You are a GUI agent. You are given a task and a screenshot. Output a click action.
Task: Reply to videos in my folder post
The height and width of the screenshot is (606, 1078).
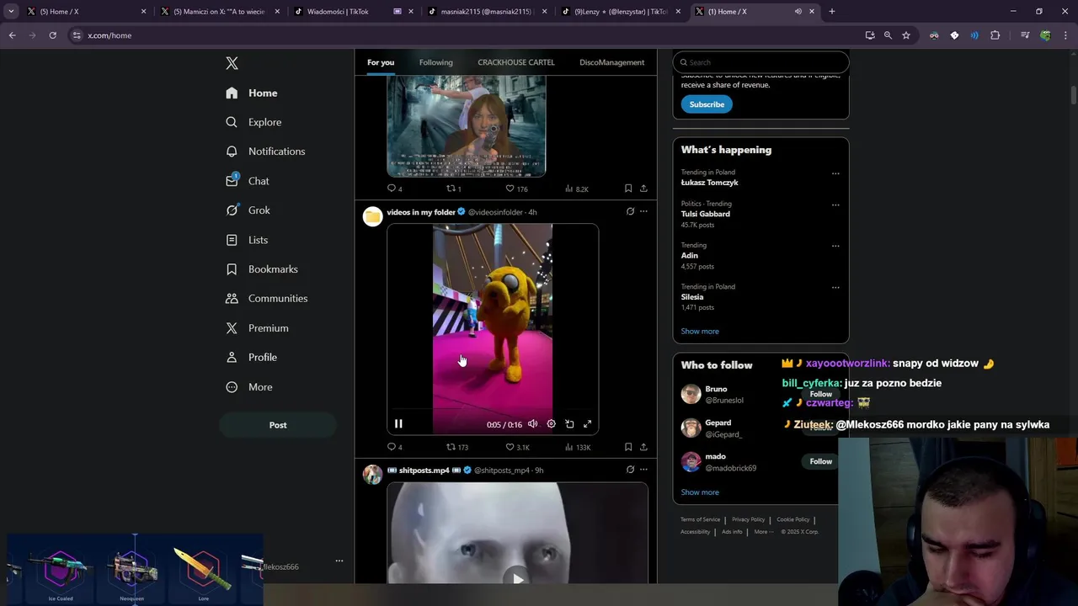[x=394, y=447]
